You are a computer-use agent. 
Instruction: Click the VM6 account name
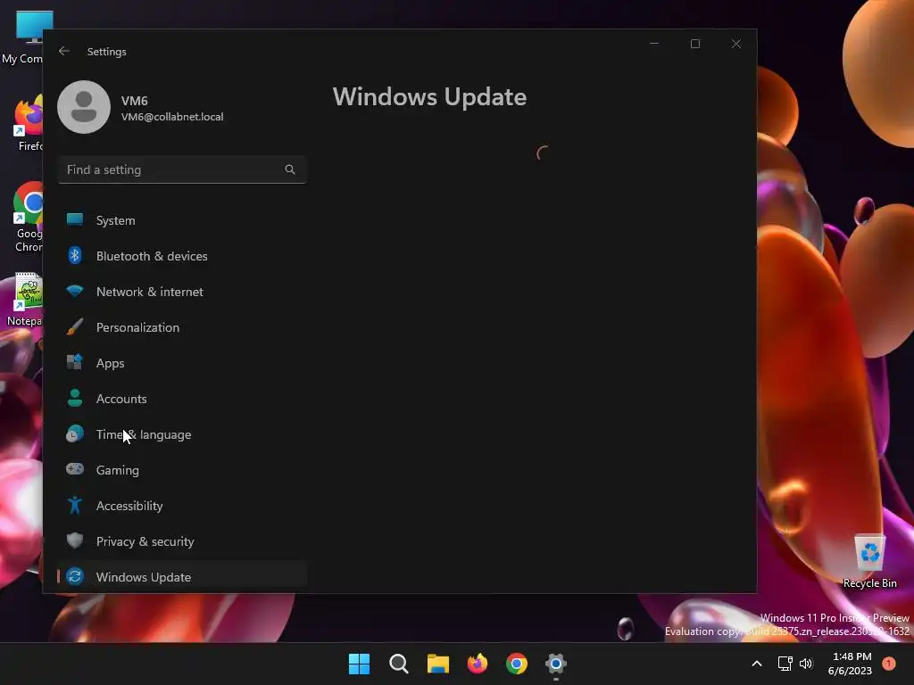pos(135,100)
